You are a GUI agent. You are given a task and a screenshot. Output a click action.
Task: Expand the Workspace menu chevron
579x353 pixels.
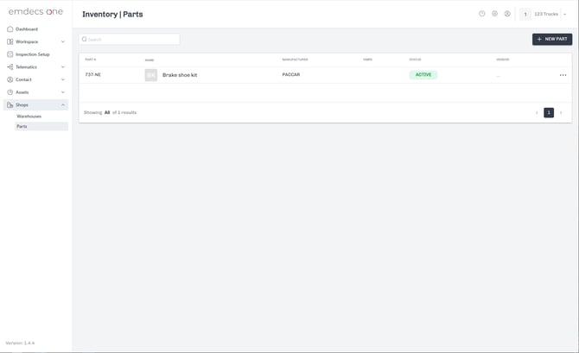point(63,41)
